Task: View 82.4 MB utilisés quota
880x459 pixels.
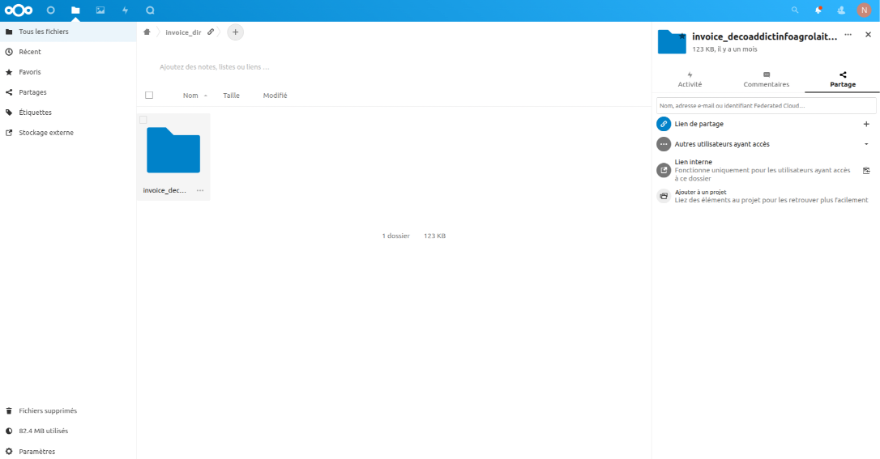Action: 68,431
